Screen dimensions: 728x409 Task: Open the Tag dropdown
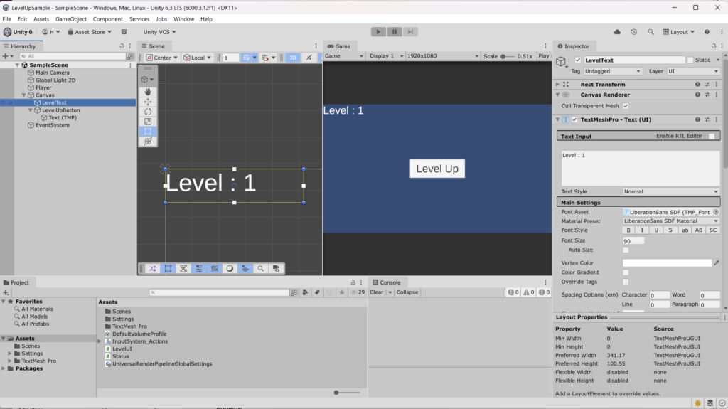coord(613,71)
